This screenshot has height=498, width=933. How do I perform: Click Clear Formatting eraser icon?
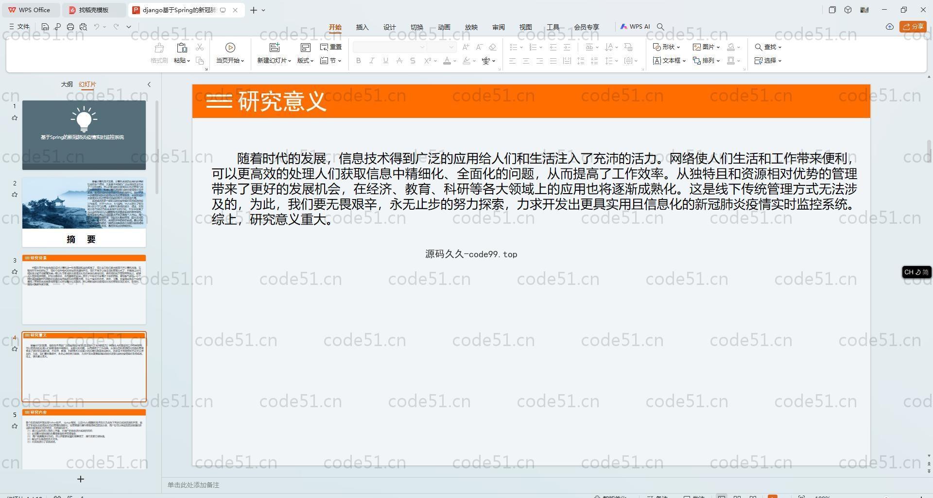pyautogui.click(x=493, y=47)
